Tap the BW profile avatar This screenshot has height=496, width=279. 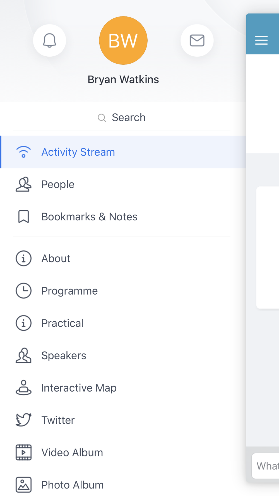pos(123,40)
